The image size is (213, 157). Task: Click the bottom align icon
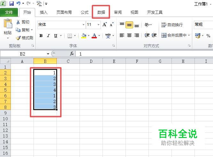tap(137, 25)
